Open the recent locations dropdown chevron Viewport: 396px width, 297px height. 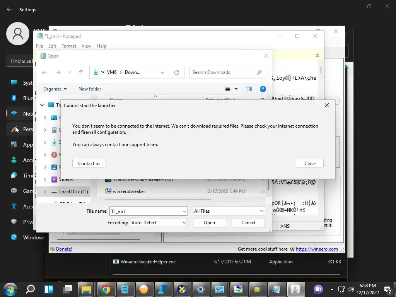tap(70, 72)
